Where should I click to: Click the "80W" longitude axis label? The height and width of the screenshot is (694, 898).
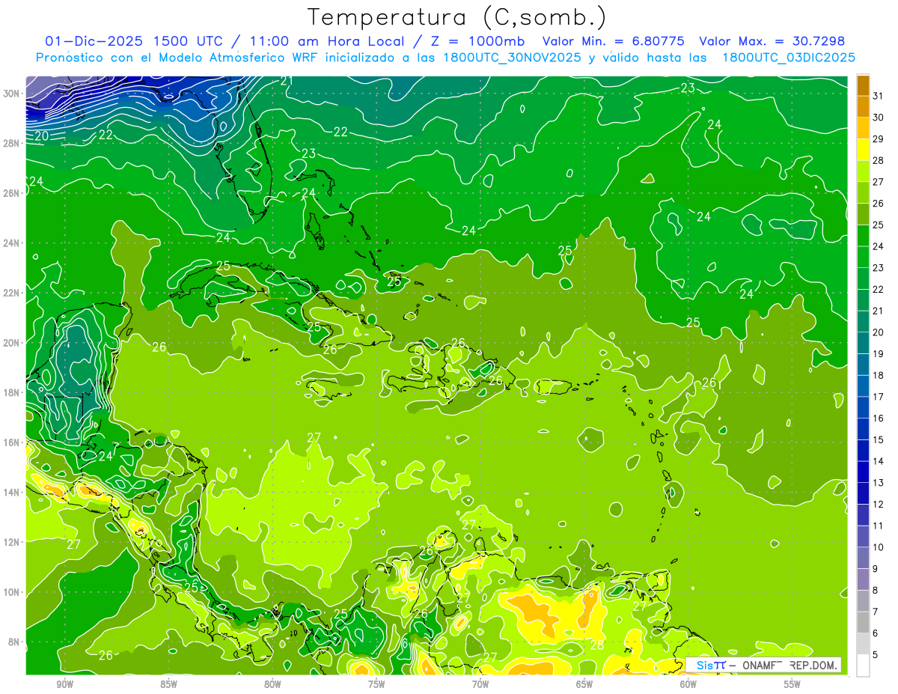pyautogui.click(x=272, y=684)
